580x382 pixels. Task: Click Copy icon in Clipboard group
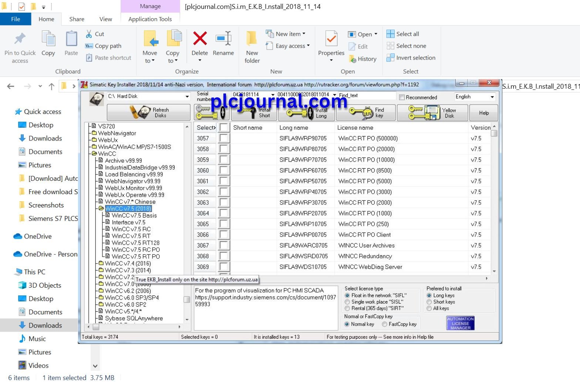[x=48, y=38]
